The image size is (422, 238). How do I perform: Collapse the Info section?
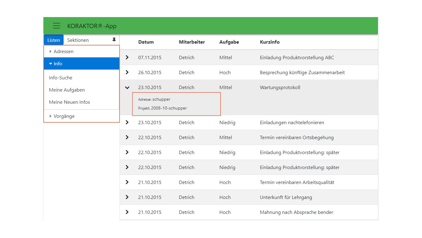pos(57,64)
